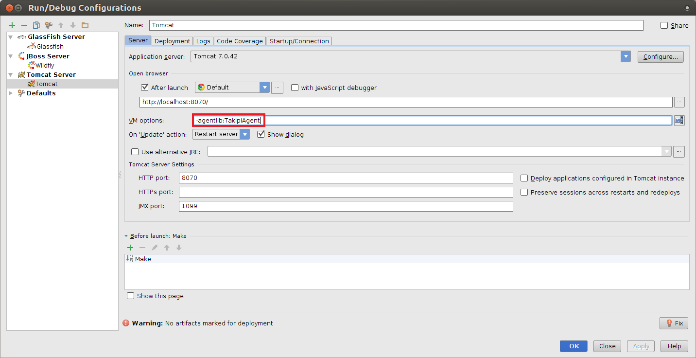Viewport: 696px width, 358px height.
Task: Click the GlassFish Server fish icon
Action: [x=21, y=37]
